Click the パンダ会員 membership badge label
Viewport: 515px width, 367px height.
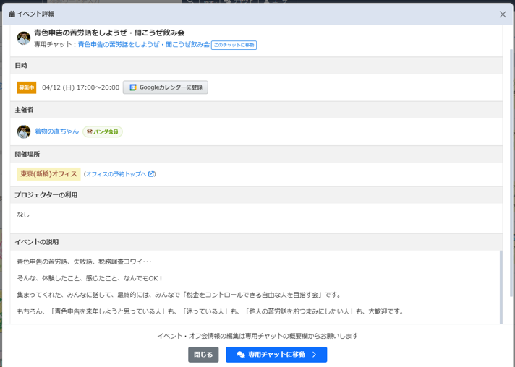(x=106, y=132)
